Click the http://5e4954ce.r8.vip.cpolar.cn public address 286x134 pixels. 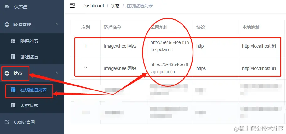[x=170, y=46]
